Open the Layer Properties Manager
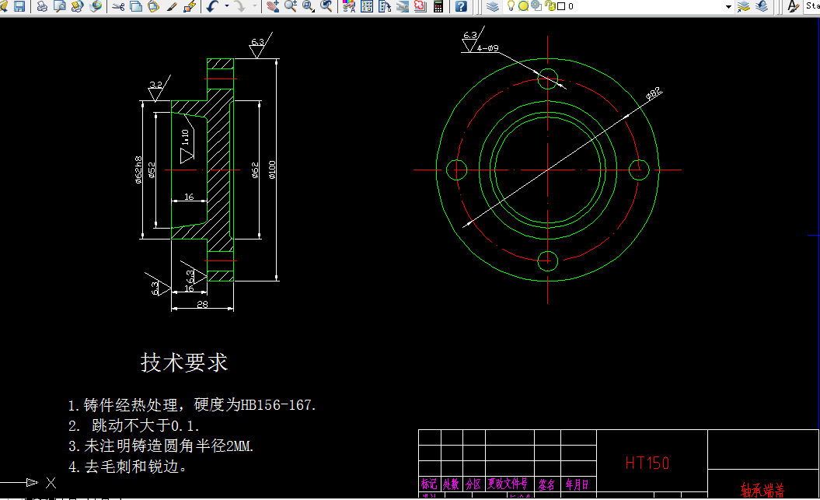Viewport: 820px width, 500px height. pos(491,6)
